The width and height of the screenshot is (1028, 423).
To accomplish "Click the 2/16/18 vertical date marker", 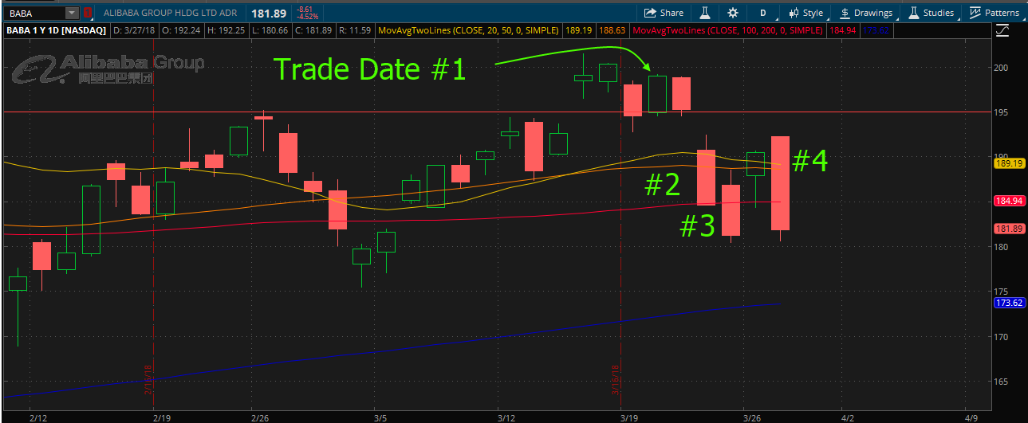I will (148, 379).
